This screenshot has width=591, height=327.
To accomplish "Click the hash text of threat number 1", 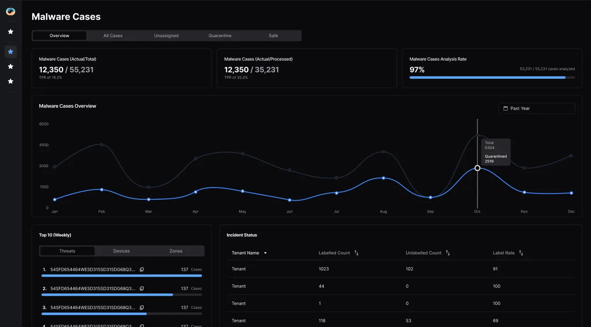I will 93,269.
